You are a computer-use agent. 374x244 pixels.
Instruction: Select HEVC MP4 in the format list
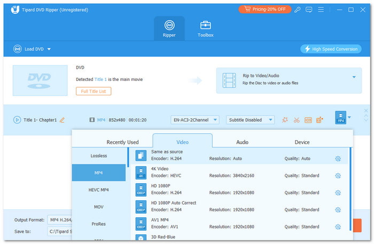pyautogui.click(x=98, y=190)
